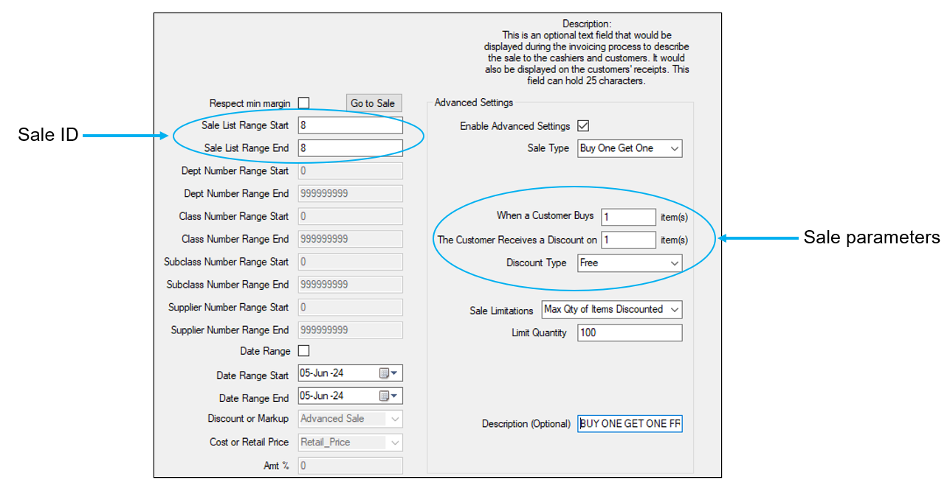
Task: Click the Cost or Retail Price dropdown
Action: tap(350, 442)
